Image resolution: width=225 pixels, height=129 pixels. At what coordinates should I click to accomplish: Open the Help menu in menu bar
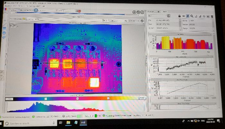click(44, 6)
